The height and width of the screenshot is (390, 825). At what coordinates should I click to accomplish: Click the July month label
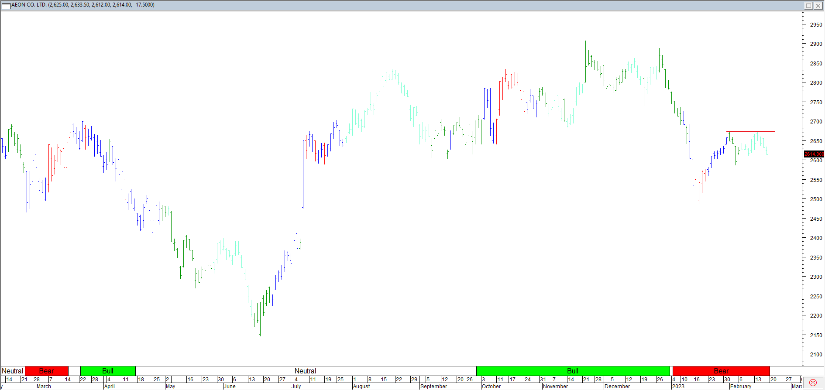(296, 387)
